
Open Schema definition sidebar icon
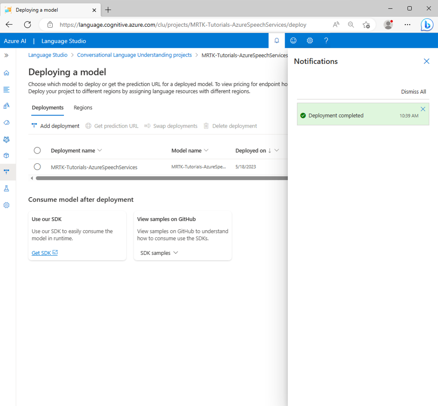click(x=6, y=90)
